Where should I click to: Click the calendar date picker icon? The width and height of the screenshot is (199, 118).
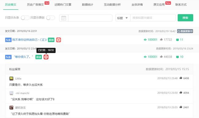pos(64,18)
